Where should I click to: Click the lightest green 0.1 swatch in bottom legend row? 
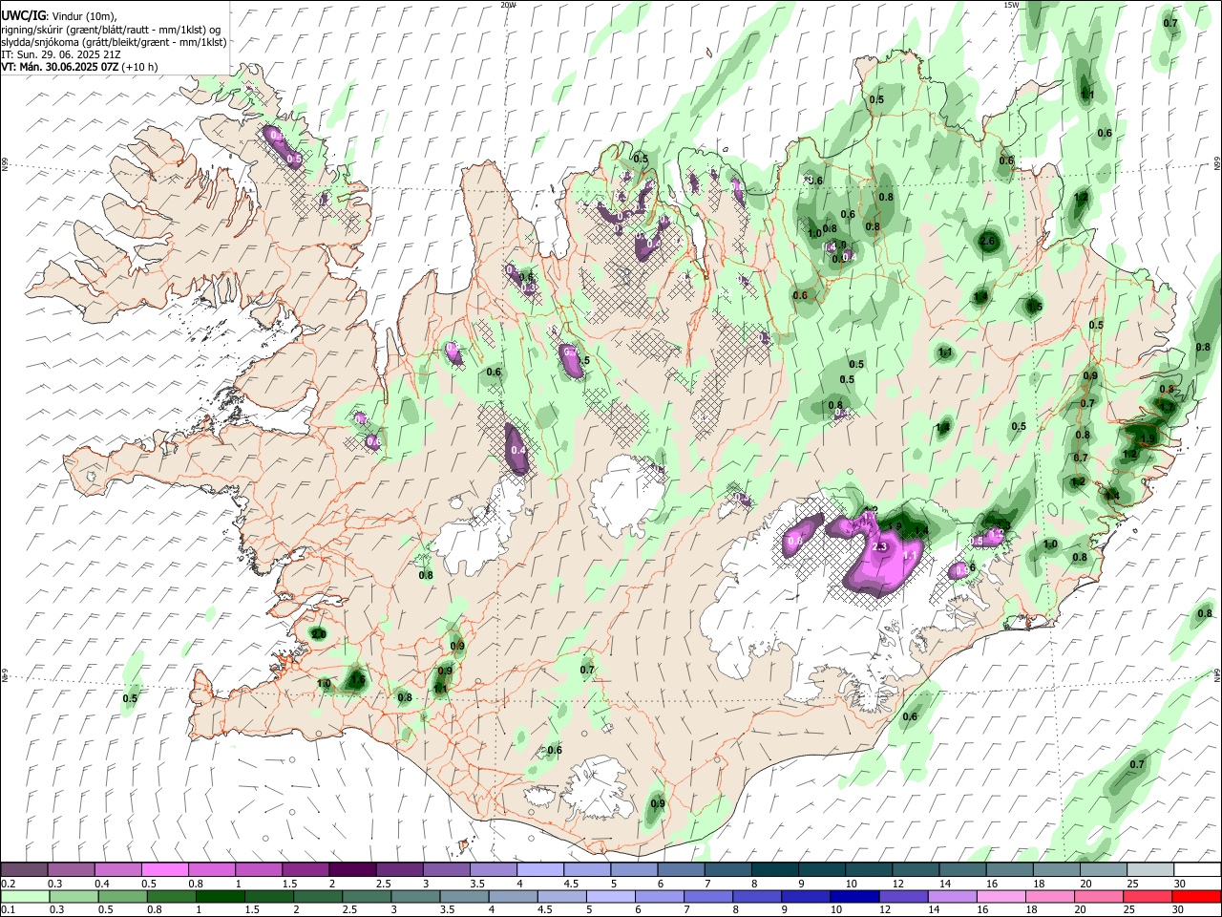click(x=24, y=896)
